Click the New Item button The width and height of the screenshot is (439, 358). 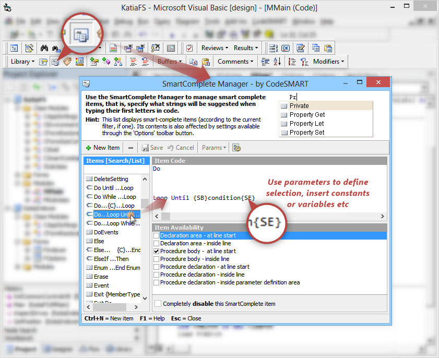point(103,148)
